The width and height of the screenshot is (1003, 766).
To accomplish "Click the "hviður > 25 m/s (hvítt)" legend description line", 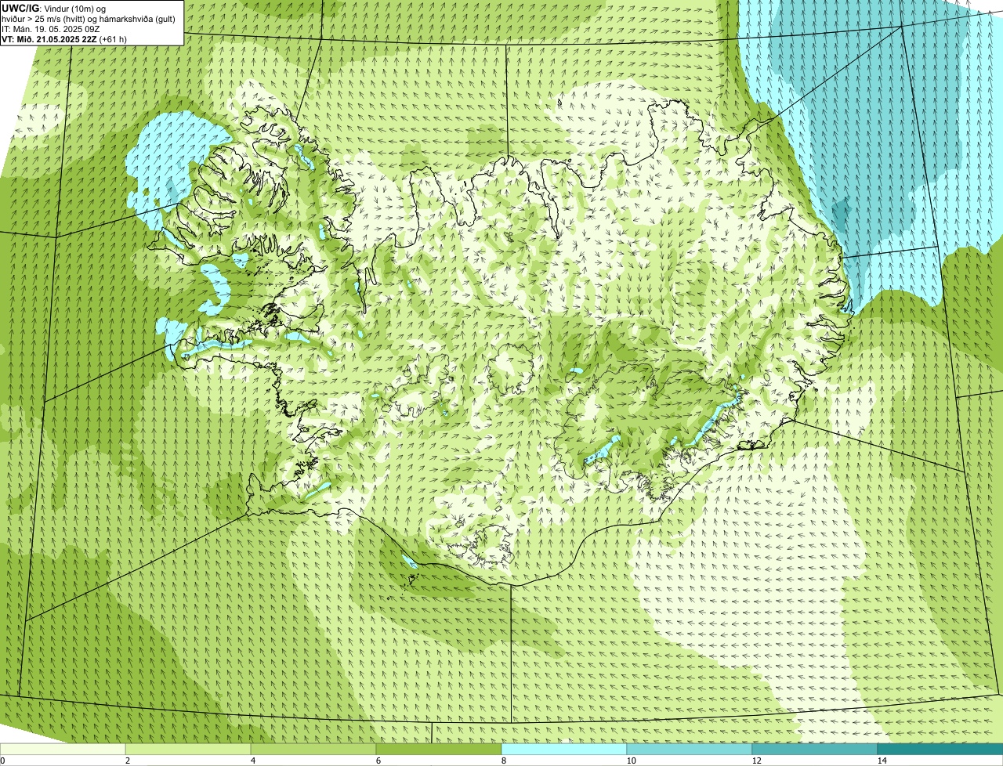I will coord(89,19).
